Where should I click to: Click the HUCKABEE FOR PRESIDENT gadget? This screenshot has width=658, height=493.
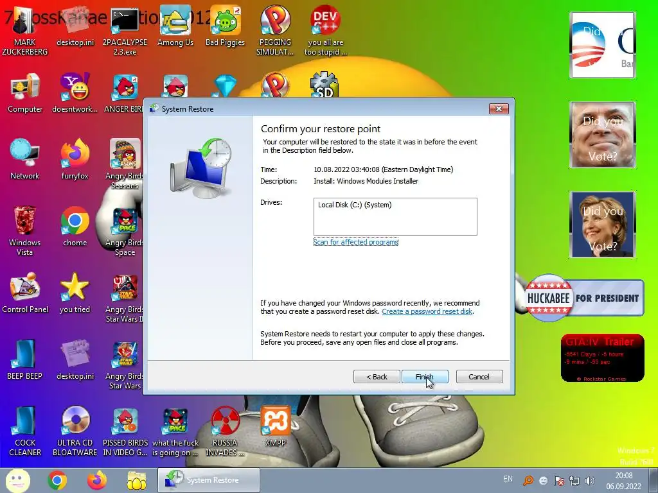point(583,298)
